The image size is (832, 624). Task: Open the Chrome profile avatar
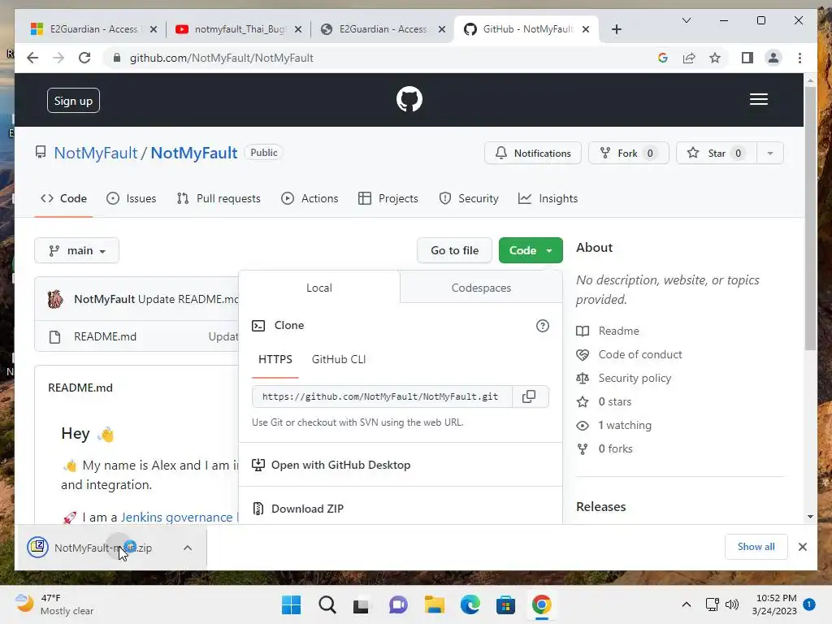click(773, 58)
